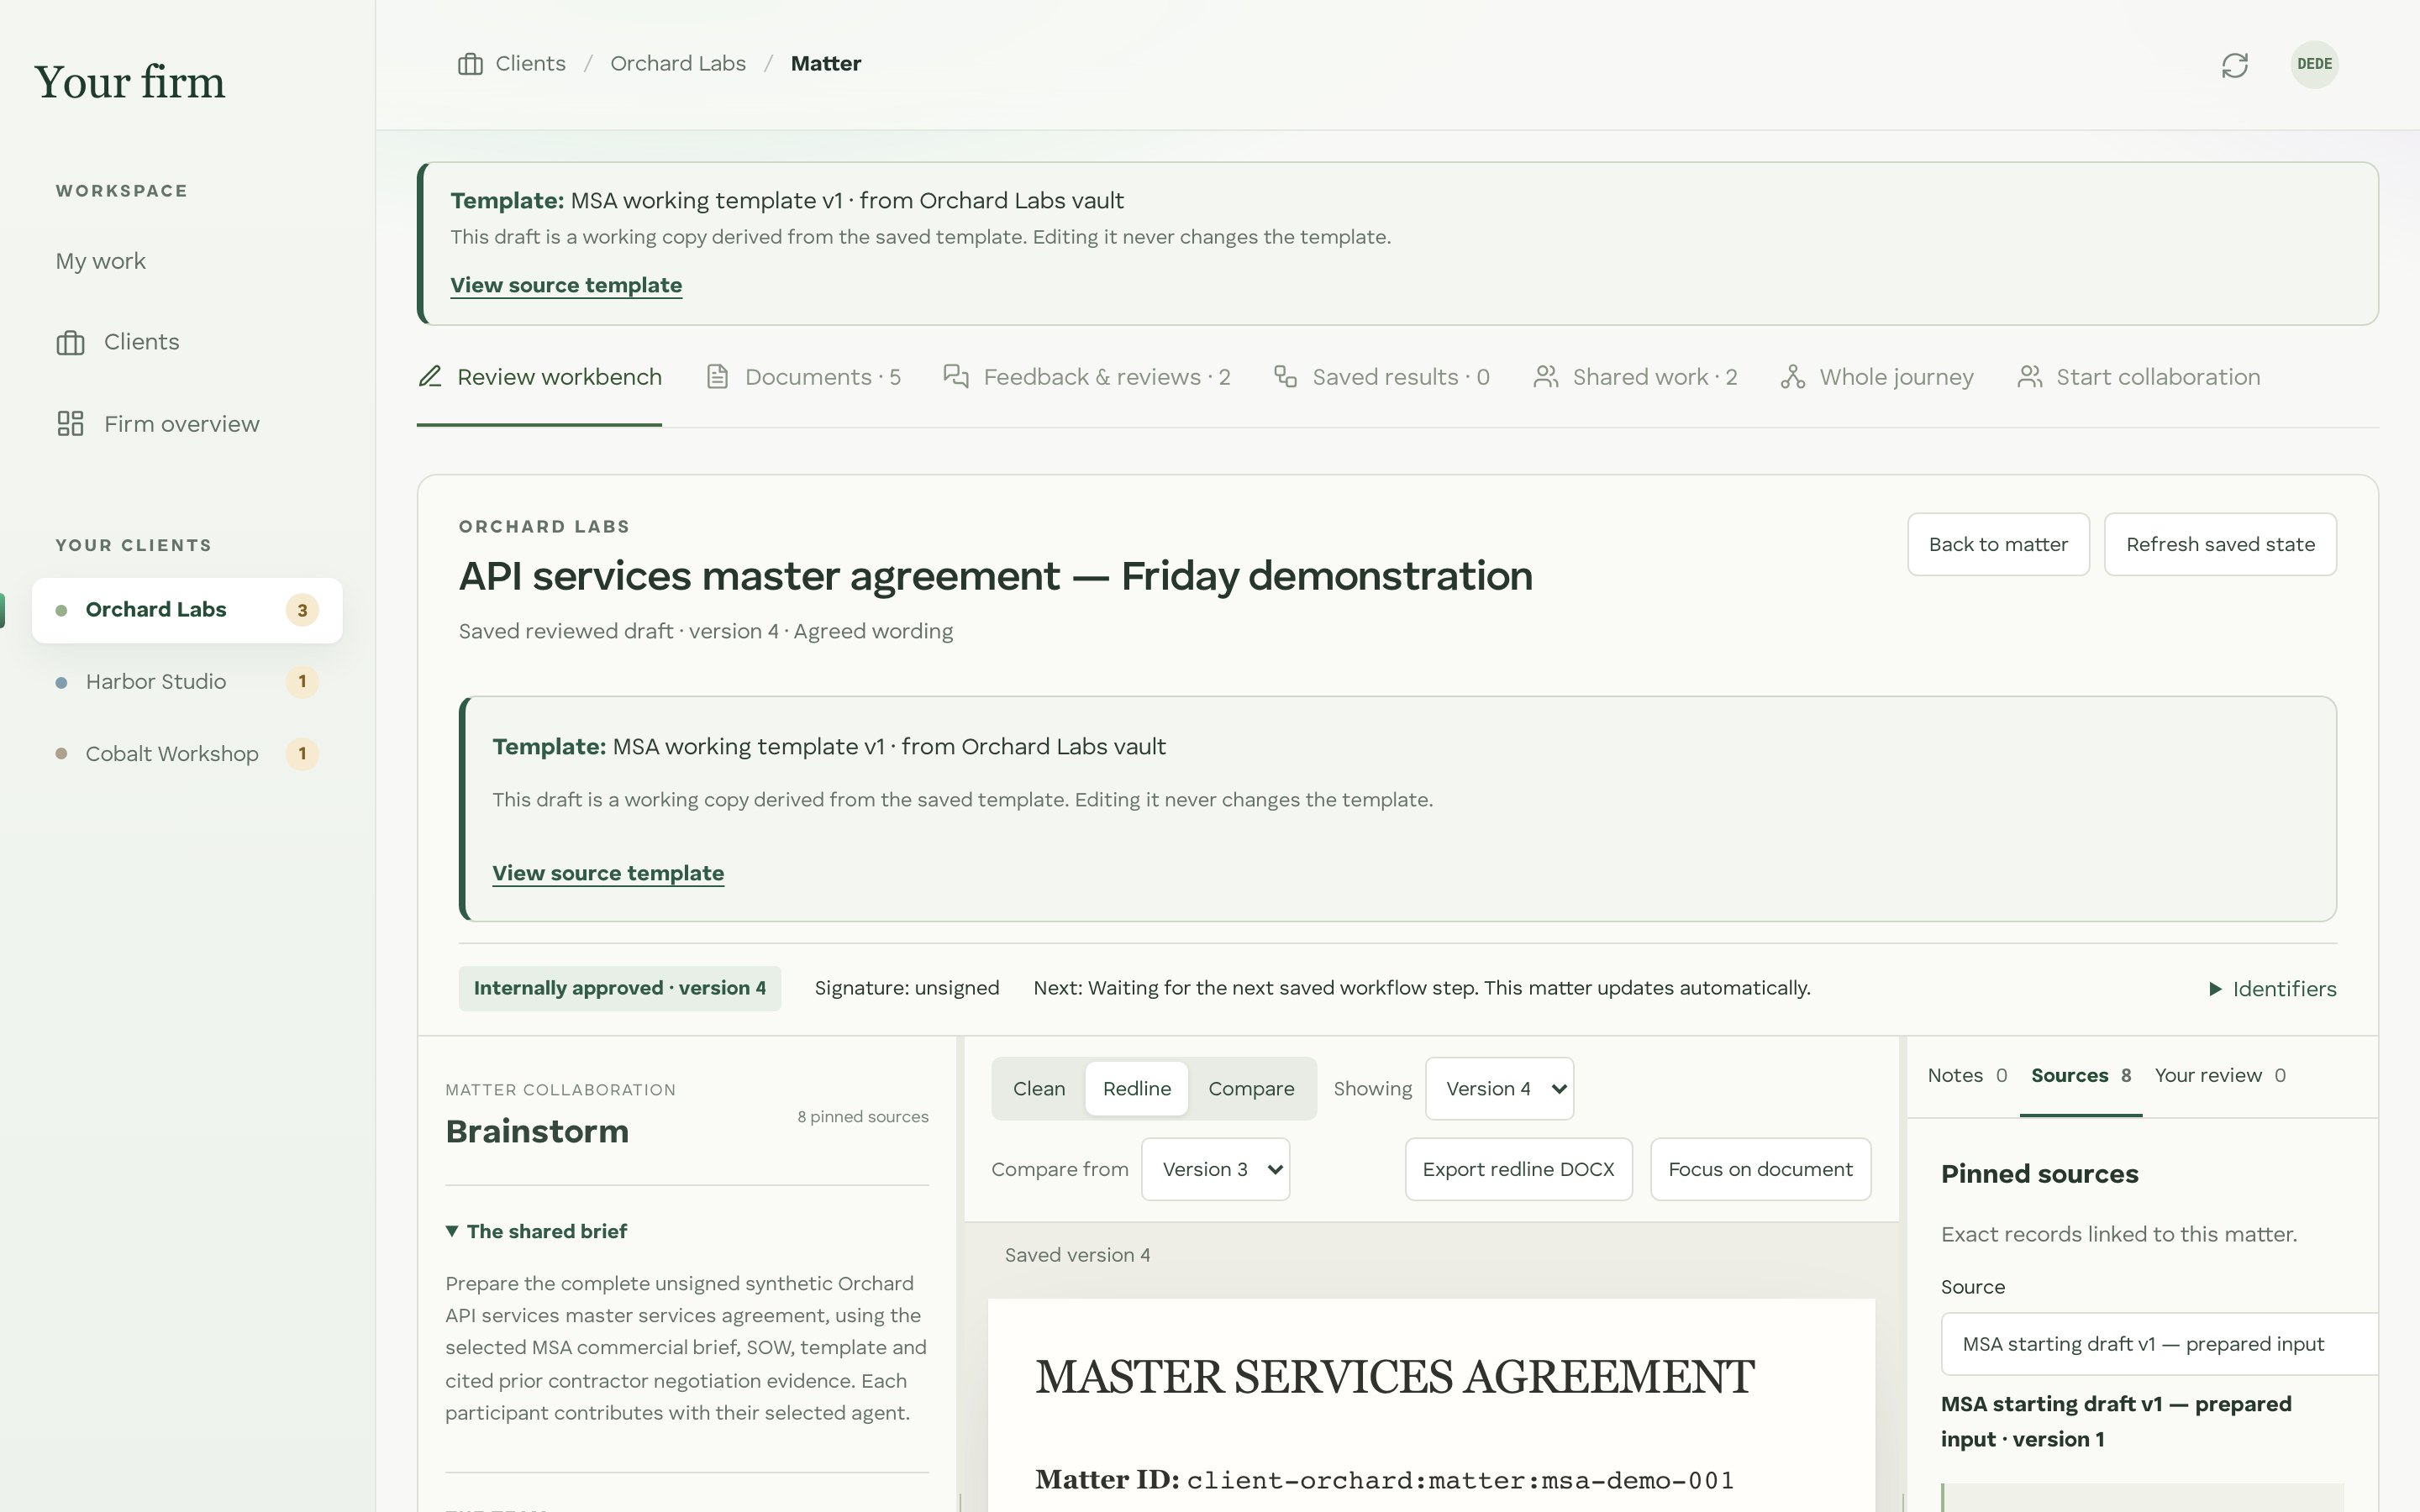This screenshot has height=1512, width=2420.
Task: Open the Feedback & reviews tab
Action: pos(1087,377)
